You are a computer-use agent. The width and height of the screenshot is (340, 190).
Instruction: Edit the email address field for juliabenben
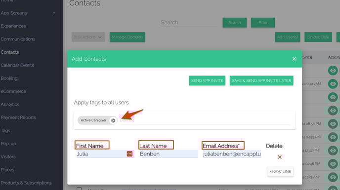232,154
